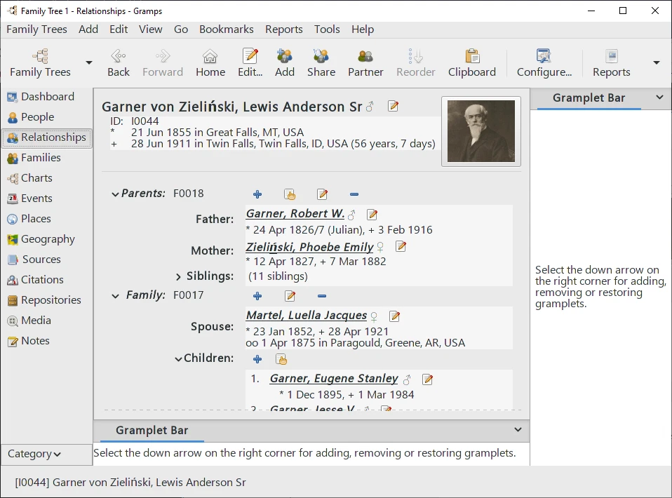Collapse the Children section
This screenshot has width=672, height=498.
click(x=177, y=358)
